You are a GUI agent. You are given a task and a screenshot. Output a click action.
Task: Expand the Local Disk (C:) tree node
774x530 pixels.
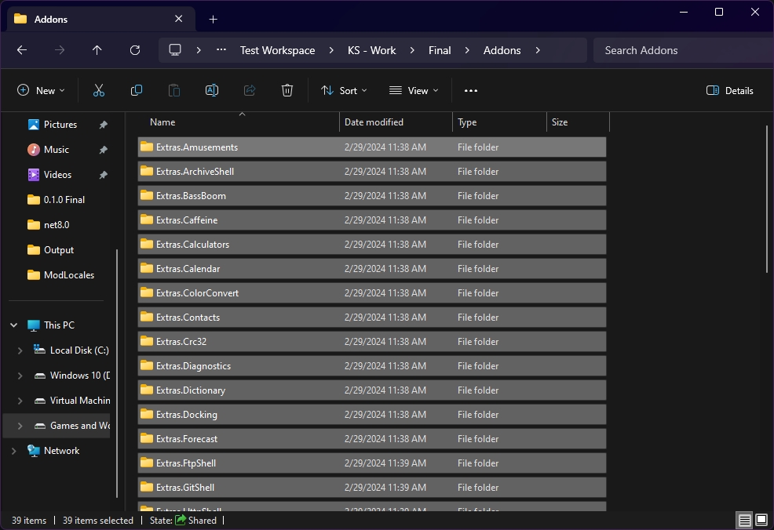tap(20, 350)
